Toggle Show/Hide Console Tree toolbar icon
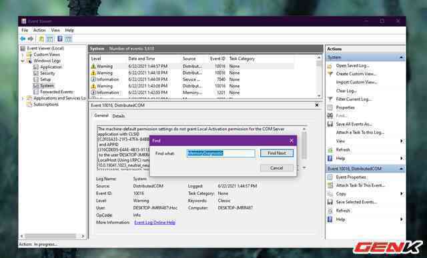This screenshot has height=258, width=427. tap(49, 39)
